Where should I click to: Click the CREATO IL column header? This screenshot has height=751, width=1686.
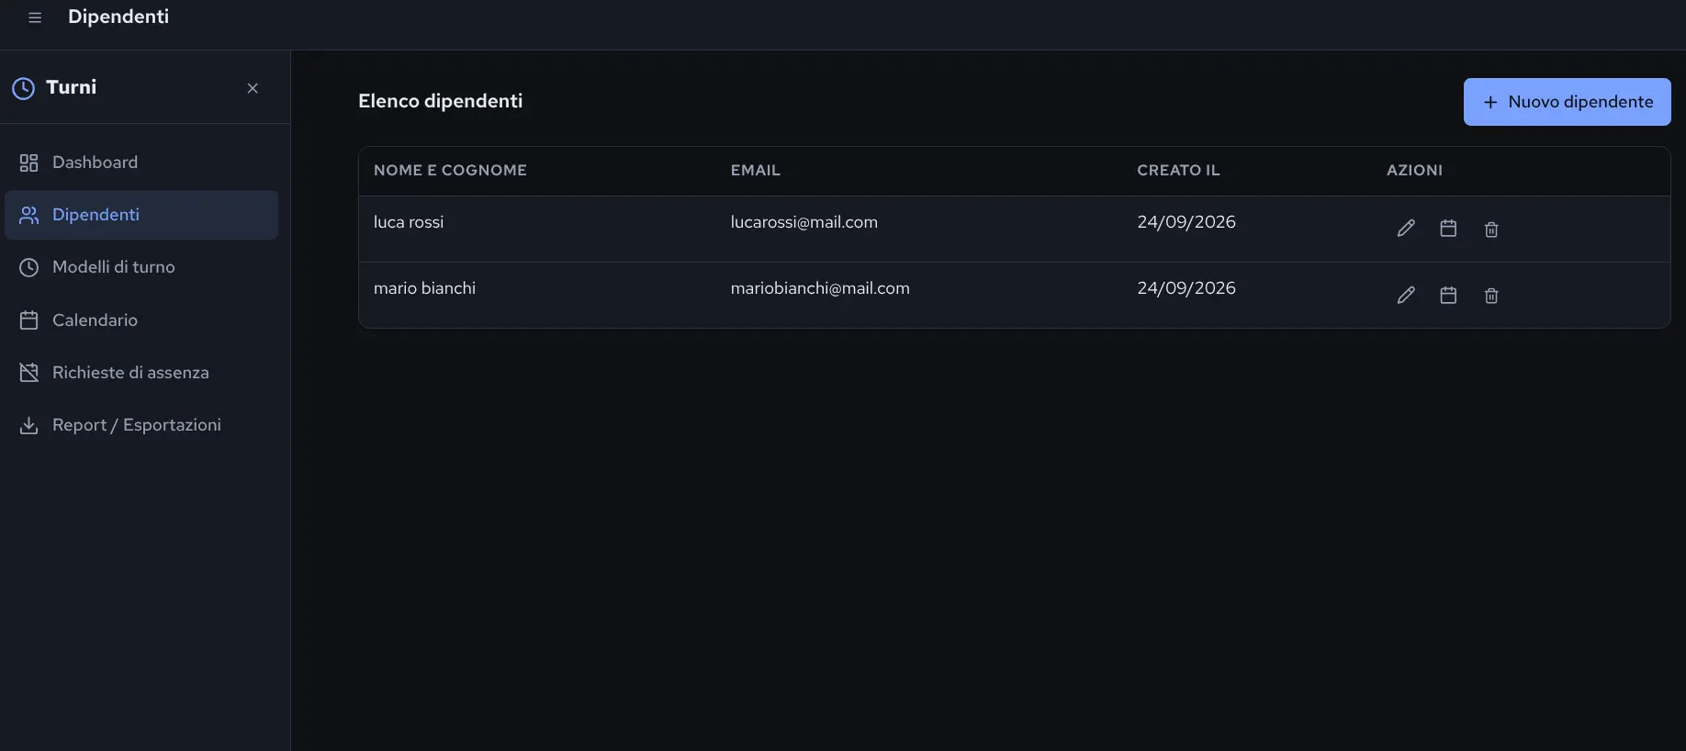pos(1178,171)
